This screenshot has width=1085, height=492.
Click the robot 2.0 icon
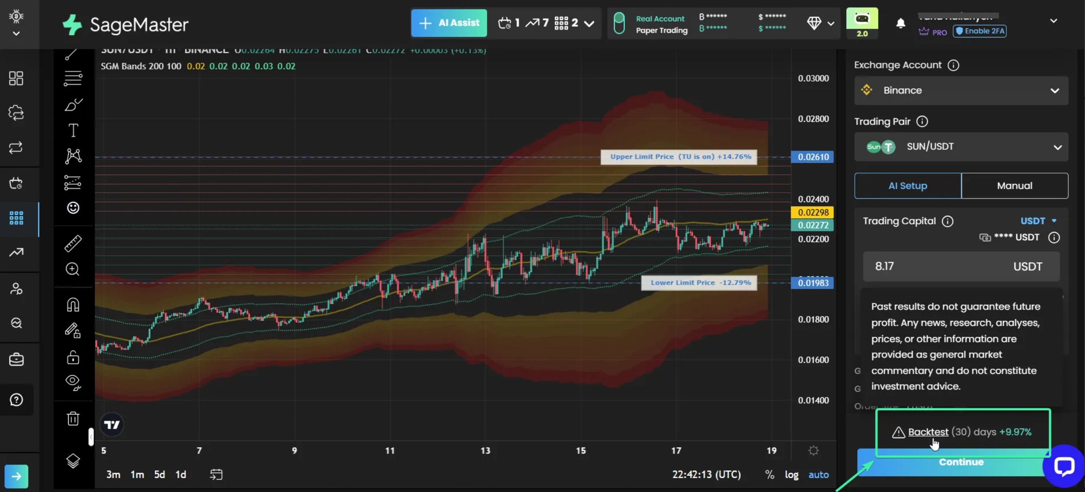click(862, 23)
